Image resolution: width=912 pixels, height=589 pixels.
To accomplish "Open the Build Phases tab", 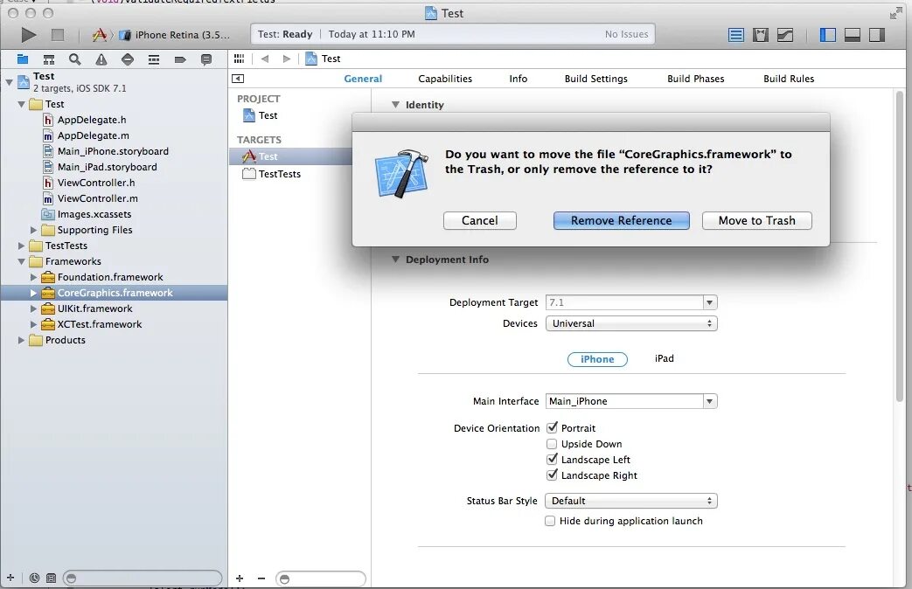I will [696, 79].
